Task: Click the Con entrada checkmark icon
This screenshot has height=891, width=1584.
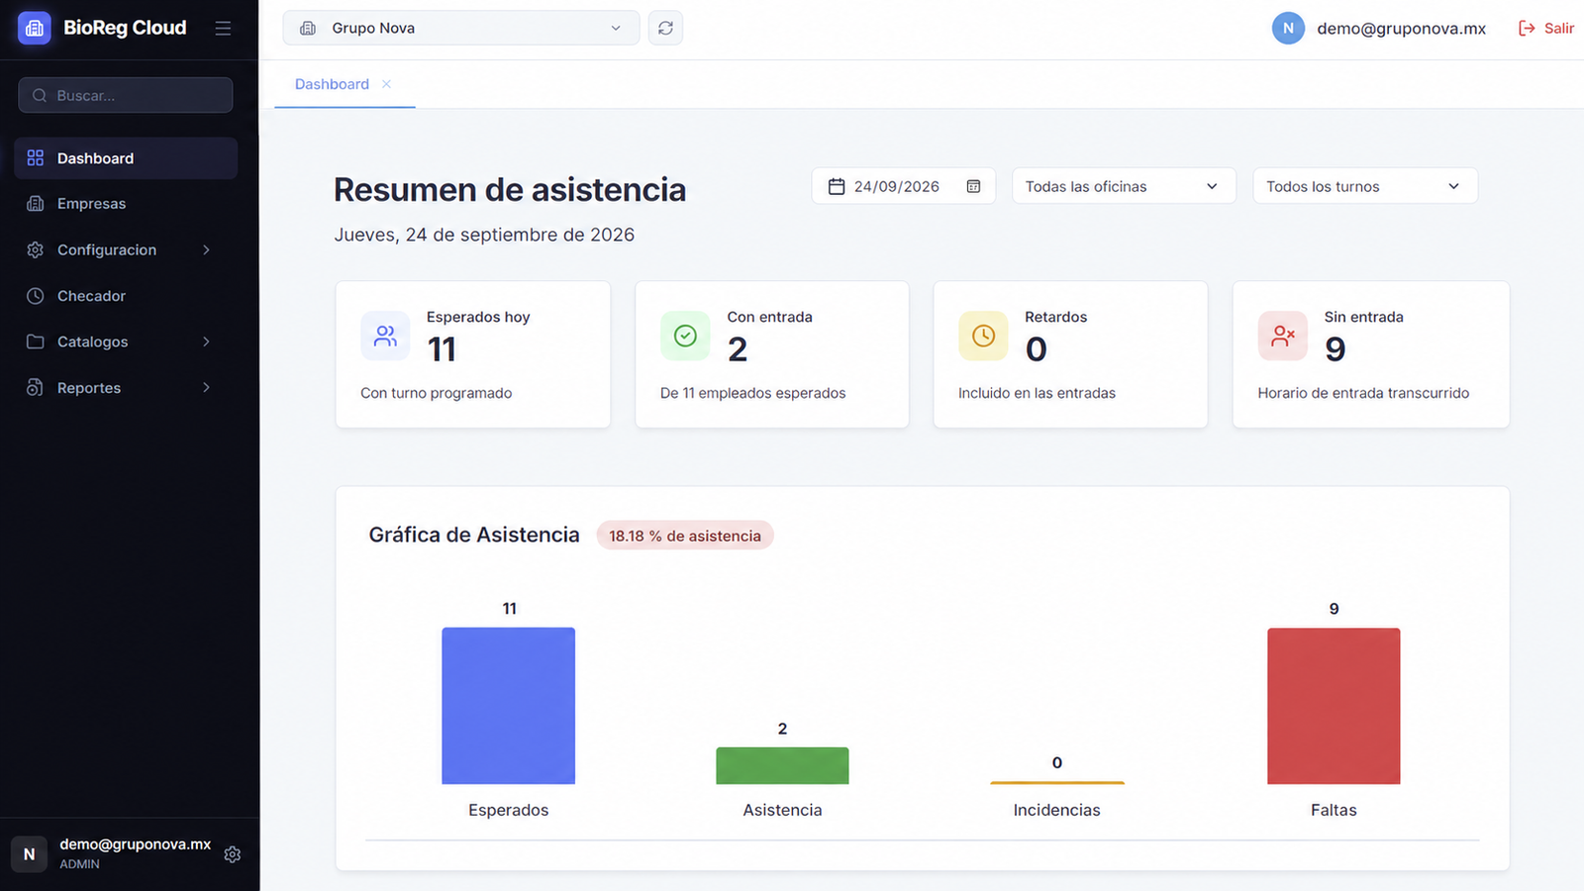Action: coord(685,336)
